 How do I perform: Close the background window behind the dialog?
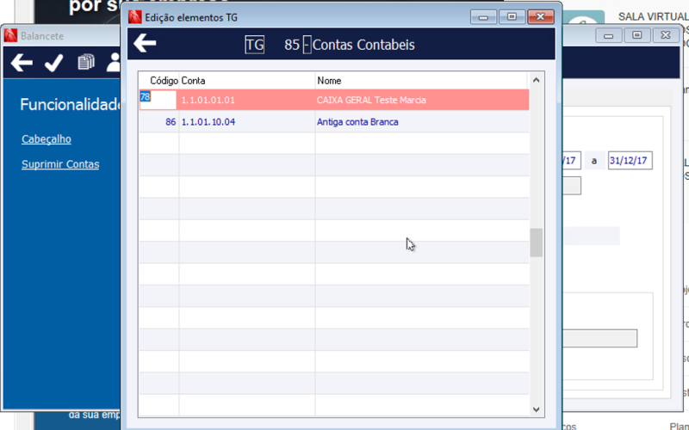click(x=665, y=35)
